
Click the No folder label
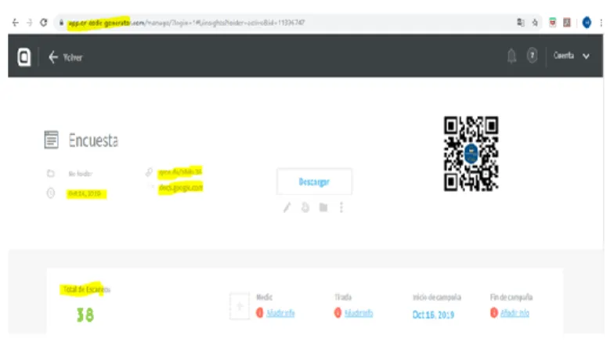click(81, 174)
